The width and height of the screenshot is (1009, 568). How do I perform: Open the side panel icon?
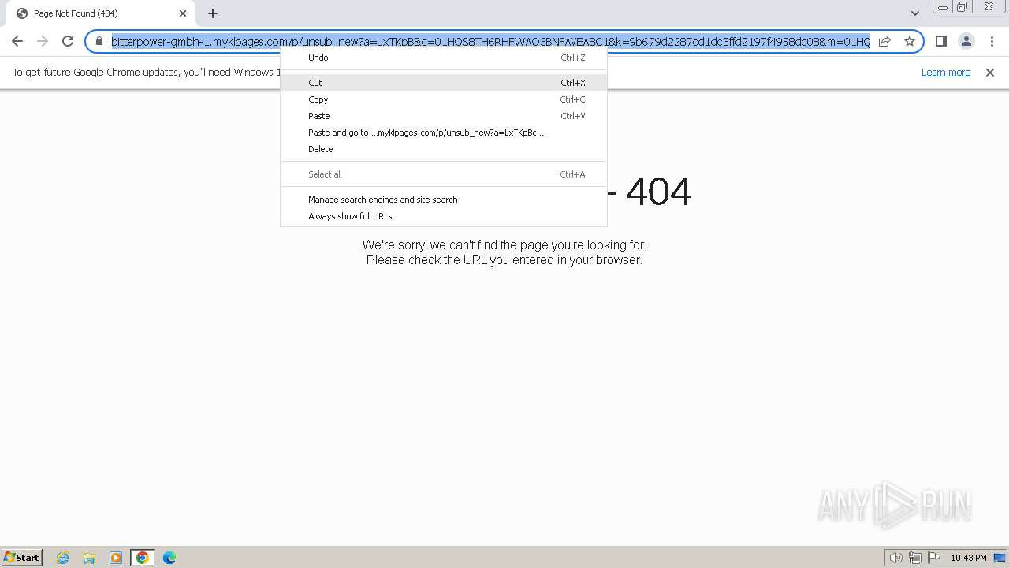pyautogui.click(x=940, y=41)
